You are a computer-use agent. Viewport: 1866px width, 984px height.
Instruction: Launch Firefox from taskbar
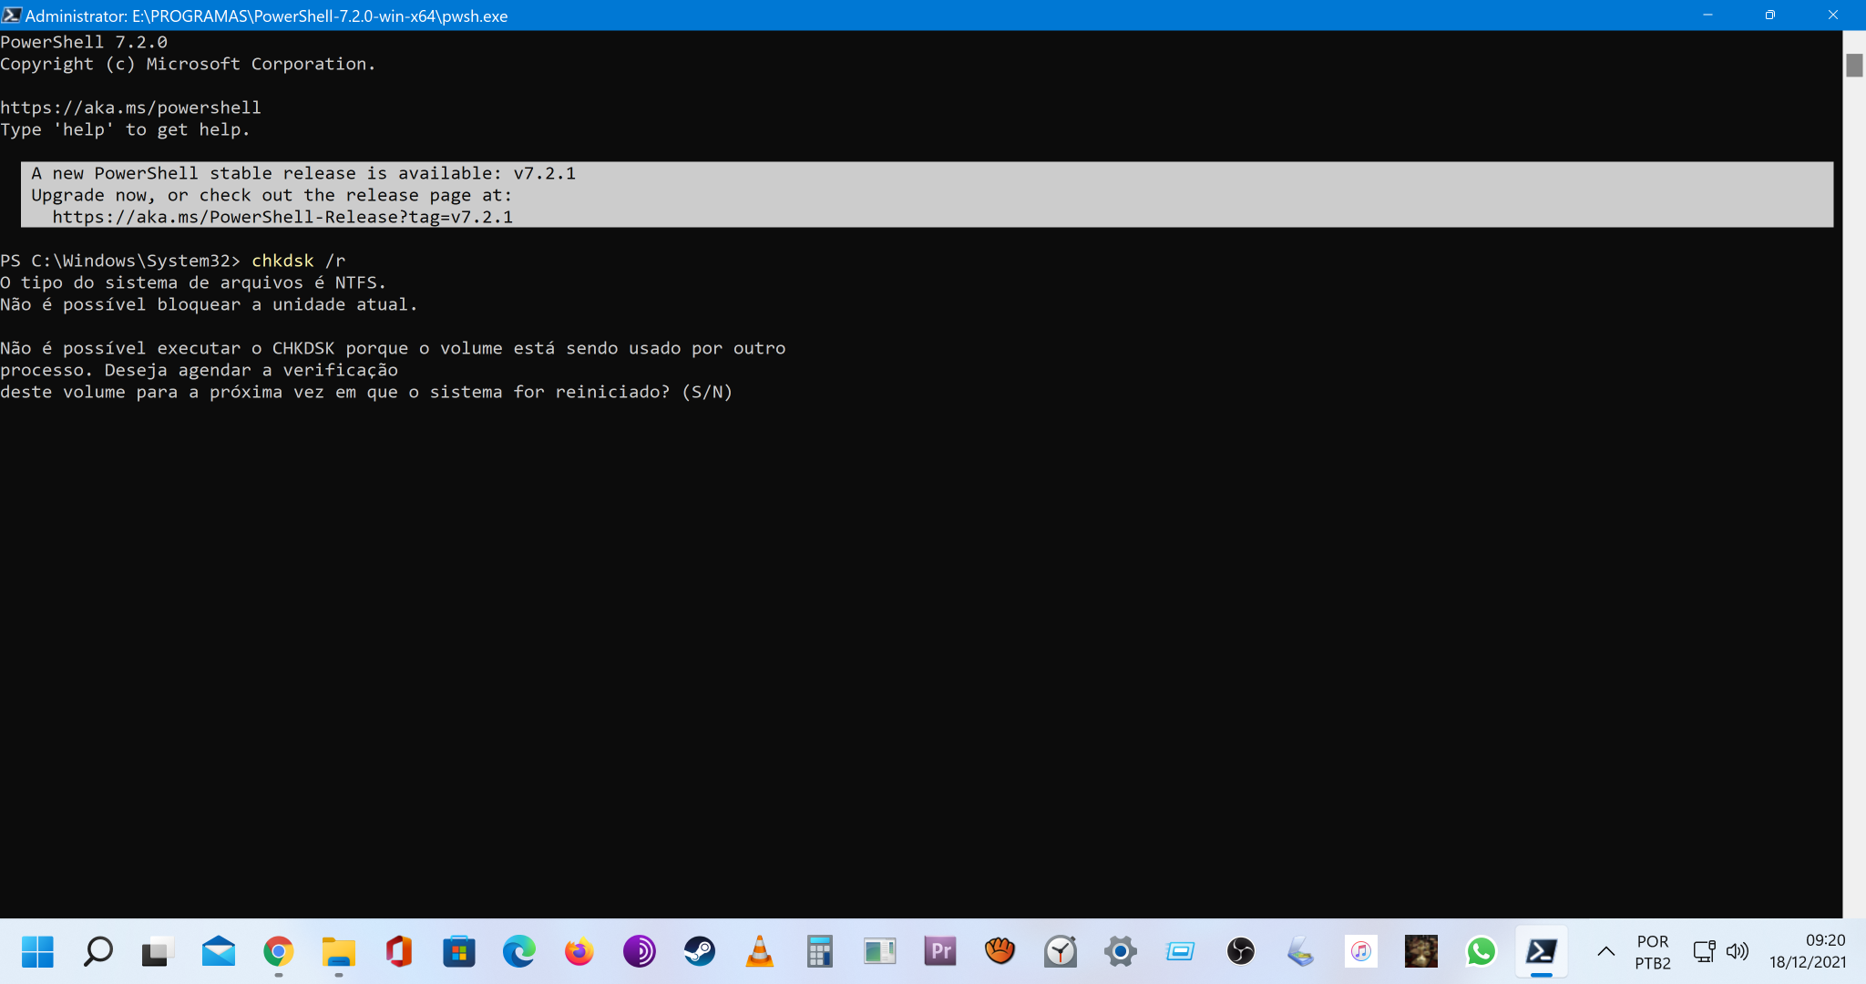579,952
